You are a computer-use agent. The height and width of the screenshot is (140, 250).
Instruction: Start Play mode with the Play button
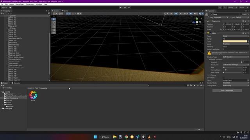click(x=121, y=7)
